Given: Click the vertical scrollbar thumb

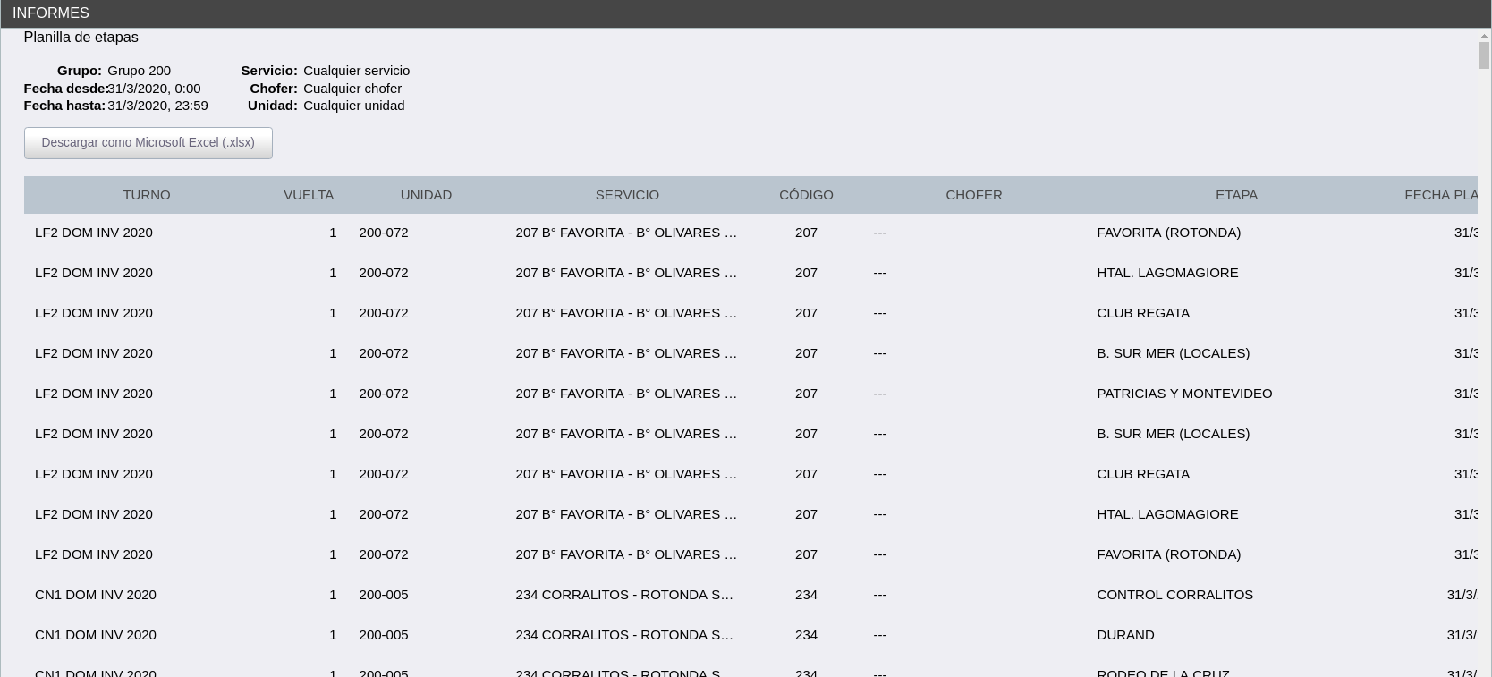Looking at the screenshot, I should [x=1484, y=55].
